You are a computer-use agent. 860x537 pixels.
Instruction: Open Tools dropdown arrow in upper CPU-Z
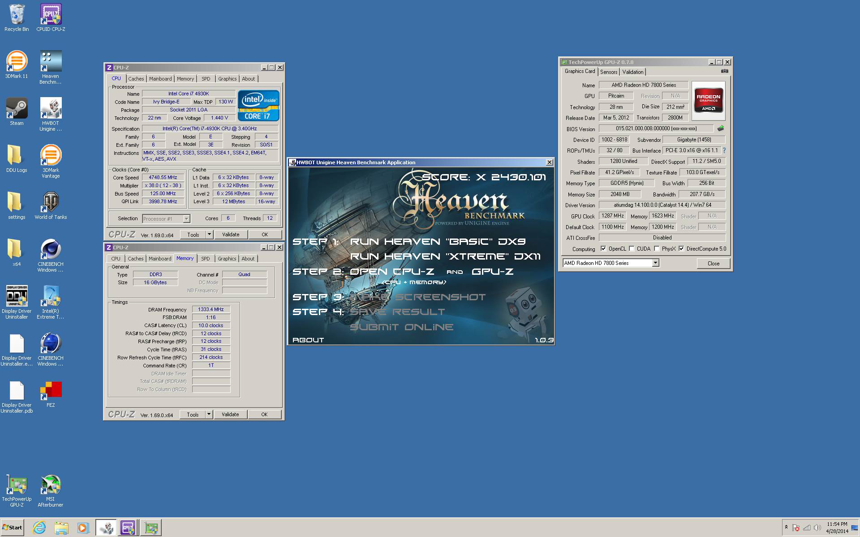[x=209, y=234]
